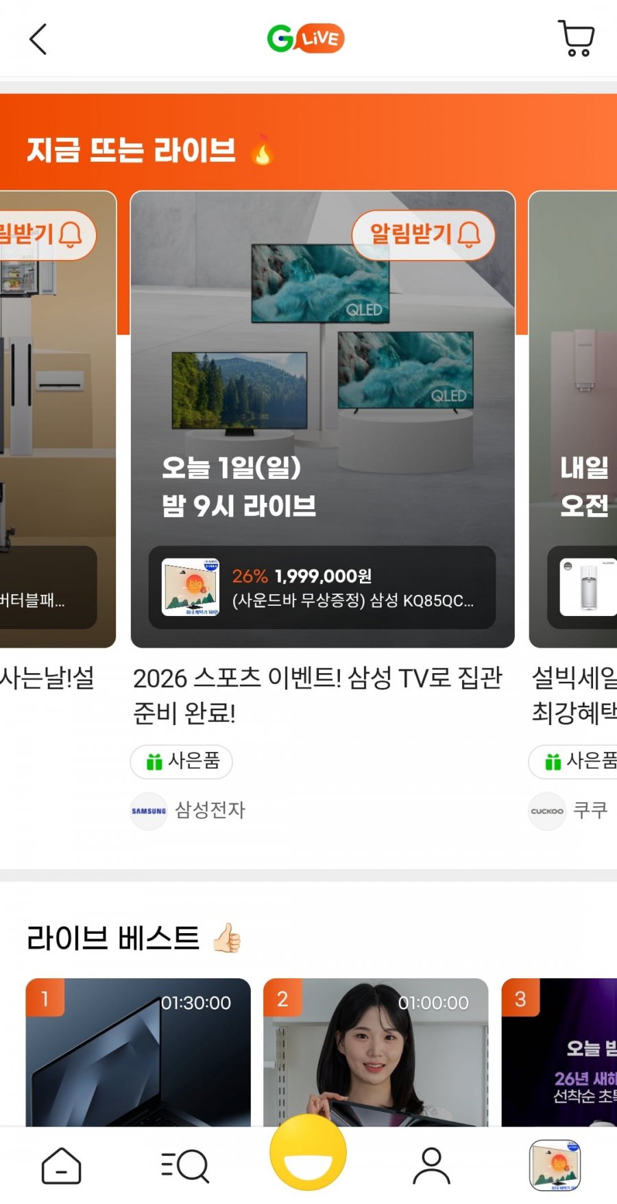Toggle 알림받기 notification for Samsung TV live
Viewport: 617px width, 1204px height.
[x=424, y=235]
